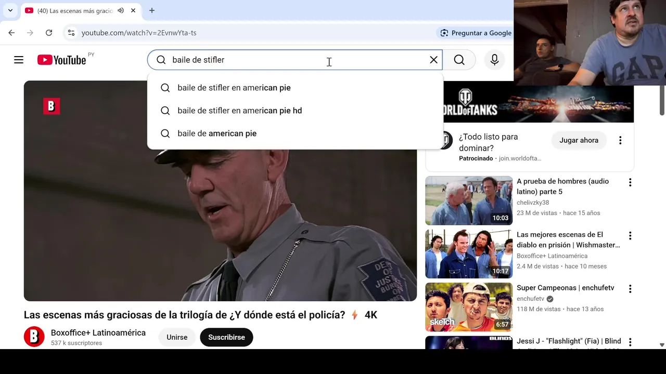Start voice search with the microphone icon
The width and height of the screenshot is (666, 374).
pos(494,60)
